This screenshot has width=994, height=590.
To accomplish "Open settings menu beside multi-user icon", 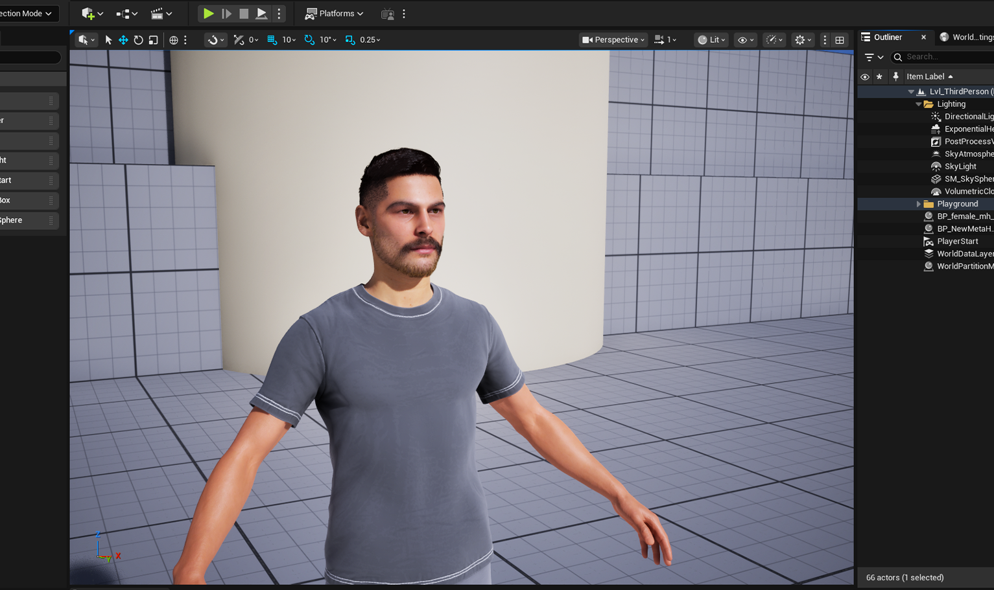I will click(x=404, y=14).
